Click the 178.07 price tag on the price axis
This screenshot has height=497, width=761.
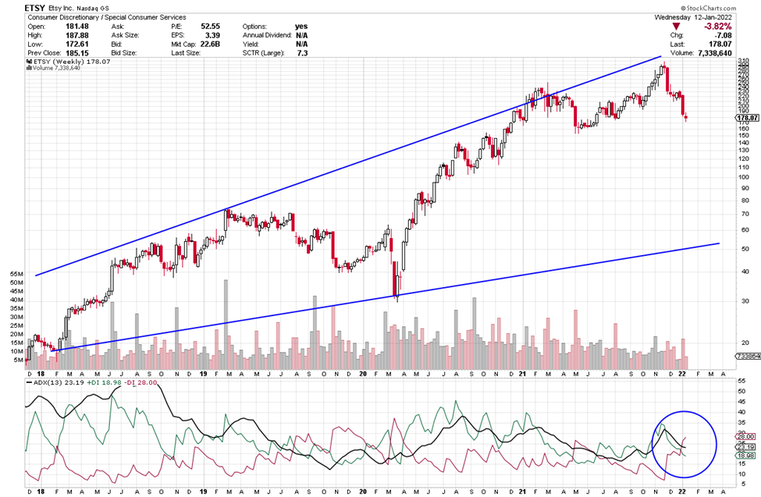point(748,118)
